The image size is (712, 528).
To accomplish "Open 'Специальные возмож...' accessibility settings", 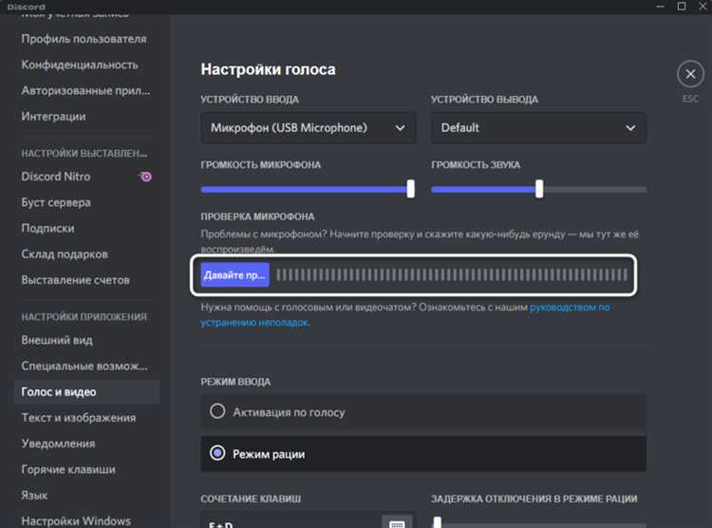I will pyautogui.click(x=84, y=366).
